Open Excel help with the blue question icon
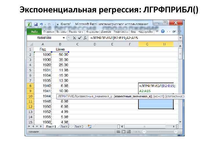The width and height of the screenshot is (209, 156). 163,31
